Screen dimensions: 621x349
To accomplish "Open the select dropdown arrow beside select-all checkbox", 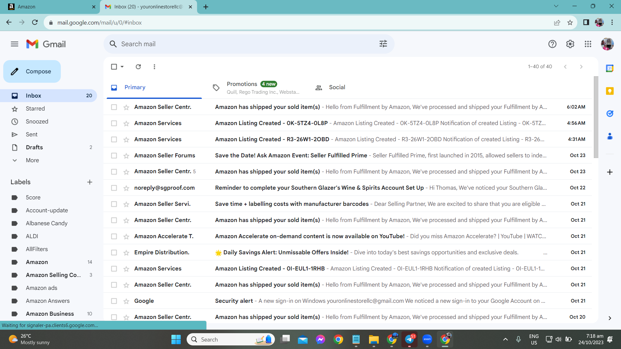I will click(x=122, y=67).
